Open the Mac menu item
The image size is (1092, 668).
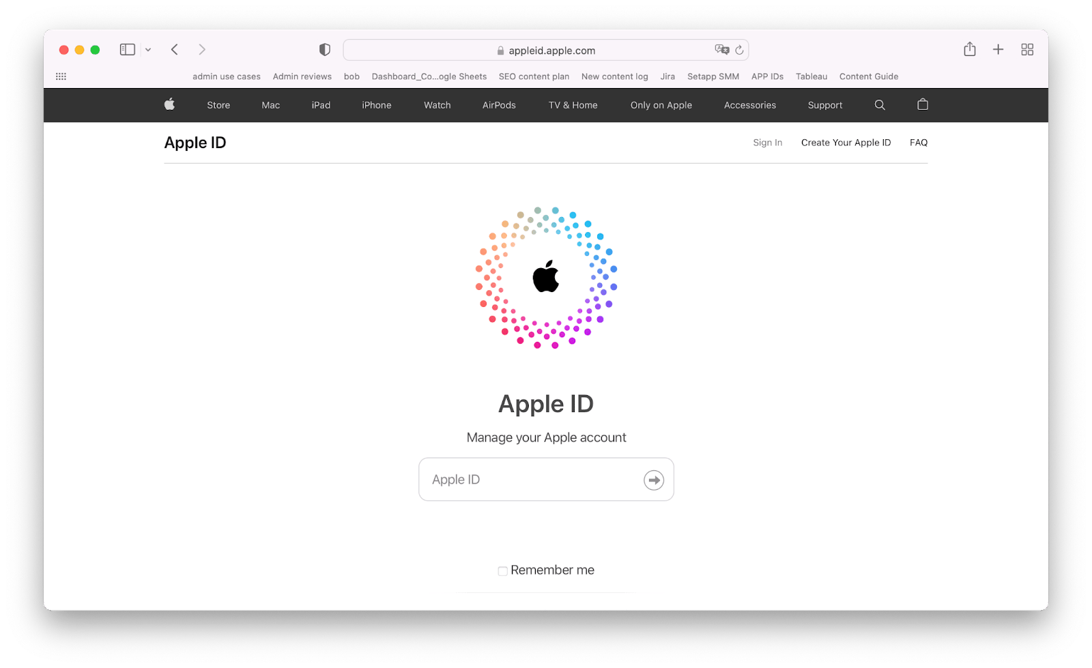pos(271,105)
